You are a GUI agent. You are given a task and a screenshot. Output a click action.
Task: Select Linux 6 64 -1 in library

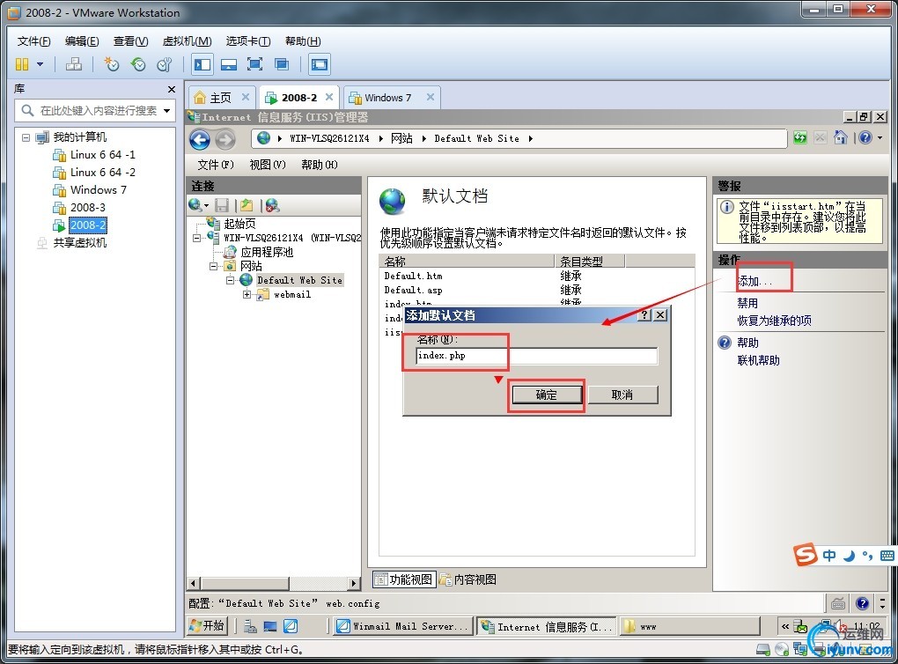pyautogui.click(x=102, y=155)
